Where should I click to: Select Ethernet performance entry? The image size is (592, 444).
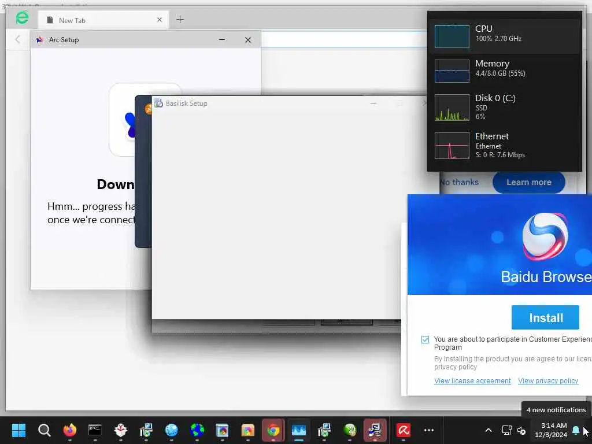[x=505, y=145]
